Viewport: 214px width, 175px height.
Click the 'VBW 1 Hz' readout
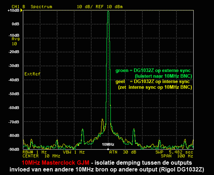point(74,152)
